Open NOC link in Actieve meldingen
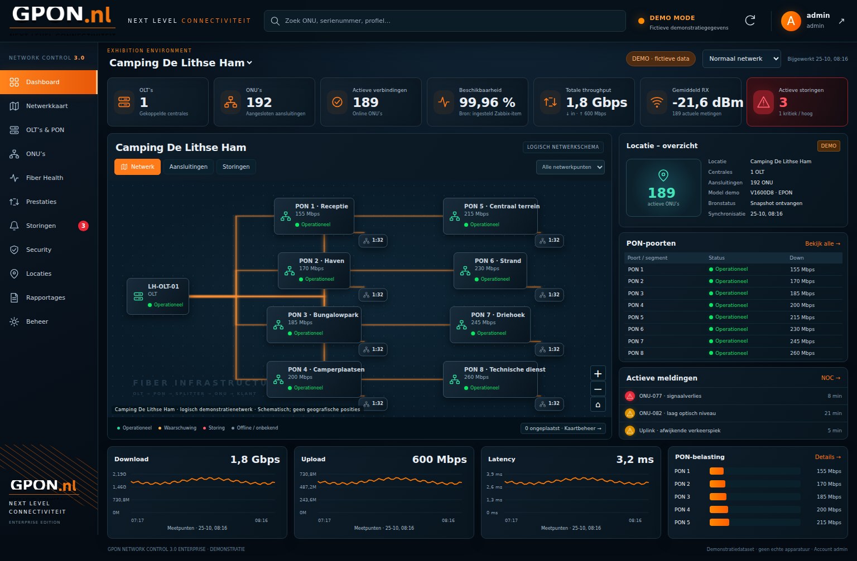Image resolution: width=857 pixels, height=561 pixels. tap(831, 378)
